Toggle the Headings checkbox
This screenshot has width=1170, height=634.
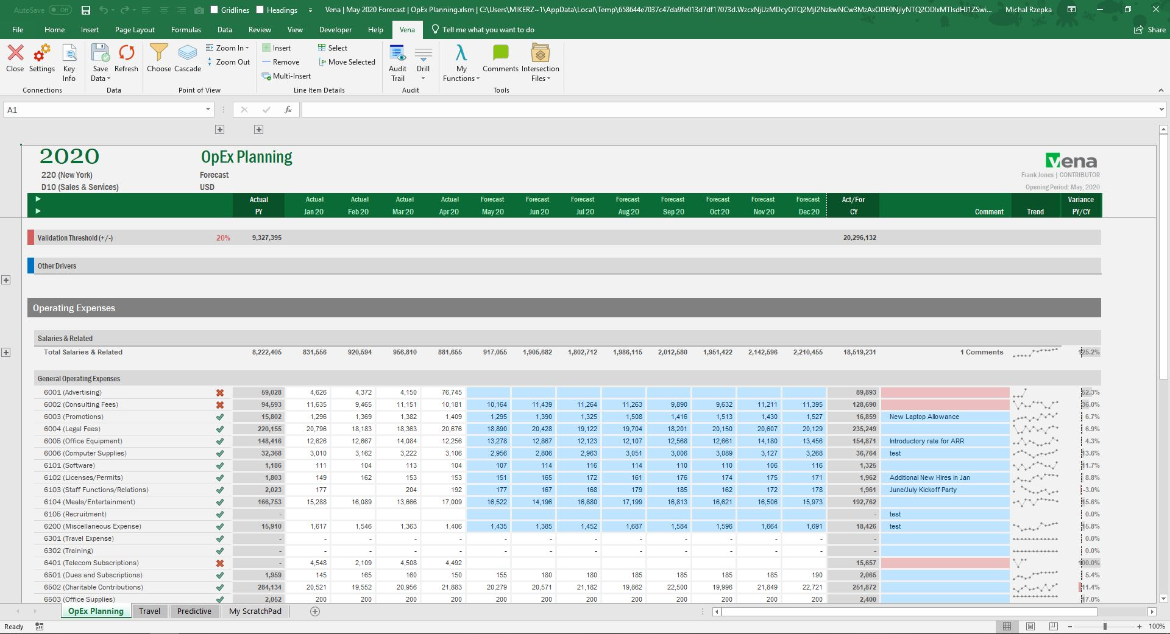pos(260,10)
